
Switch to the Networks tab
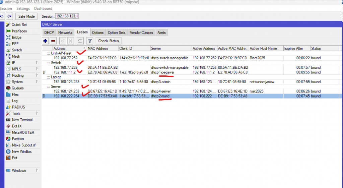[x=65, y=33]
